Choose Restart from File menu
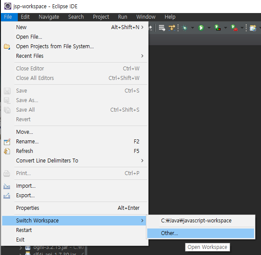Viewport: 261px width, 255px height. (x=74, y=230)
